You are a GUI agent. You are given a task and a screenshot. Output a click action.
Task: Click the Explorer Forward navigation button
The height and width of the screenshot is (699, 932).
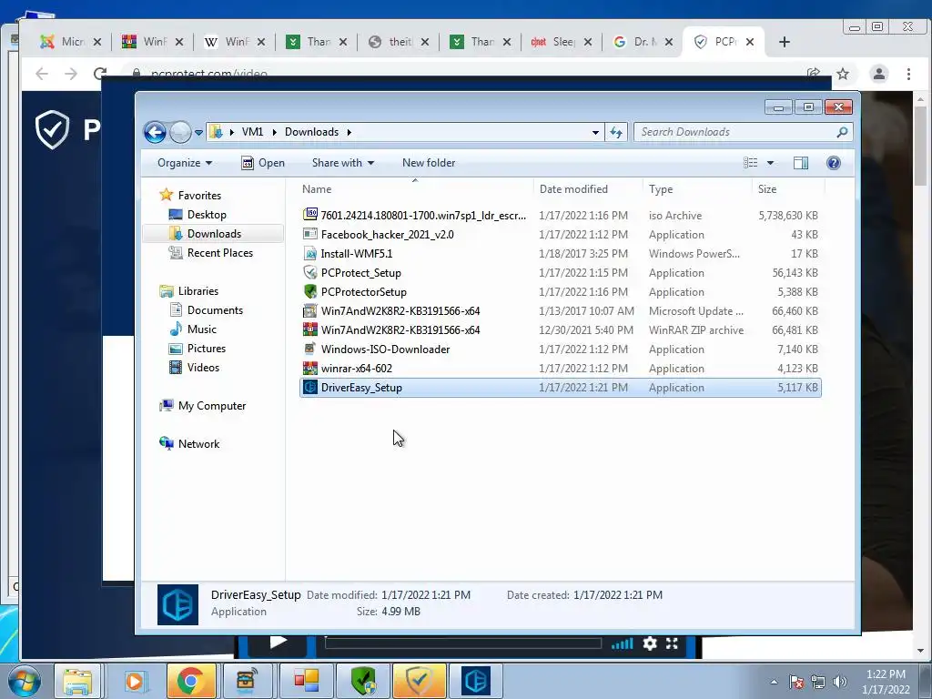(x=180, y=132)
